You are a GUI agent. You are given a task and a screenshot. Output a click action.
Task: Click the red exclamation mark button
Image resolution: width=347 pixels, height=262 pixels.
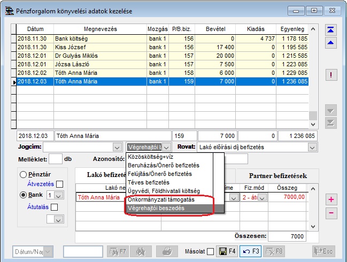(x=331, y=75)
